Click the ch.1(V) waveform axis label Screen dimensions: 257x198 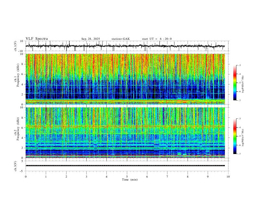click(16, 46)
